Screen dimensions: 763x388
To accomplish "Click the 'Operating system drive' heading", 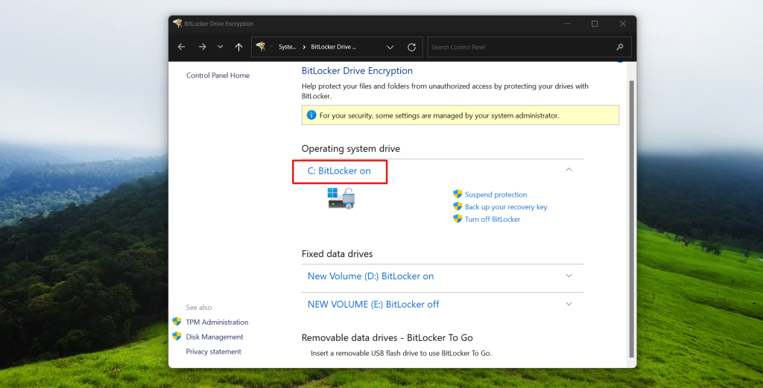I will pyautogui.click(x=351, y=149).
